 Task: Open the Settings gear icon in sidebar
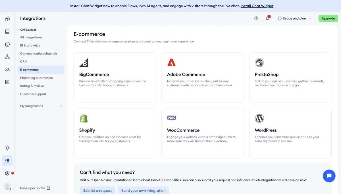pyautogui.click(x=7, y=173)
